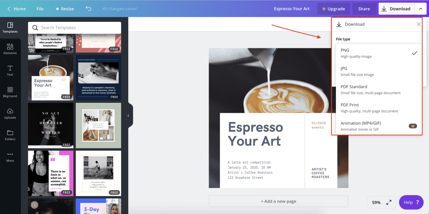The height and width of the screenshot is (214, 429).
Task: Click the Share button
Action: (364, 9)
